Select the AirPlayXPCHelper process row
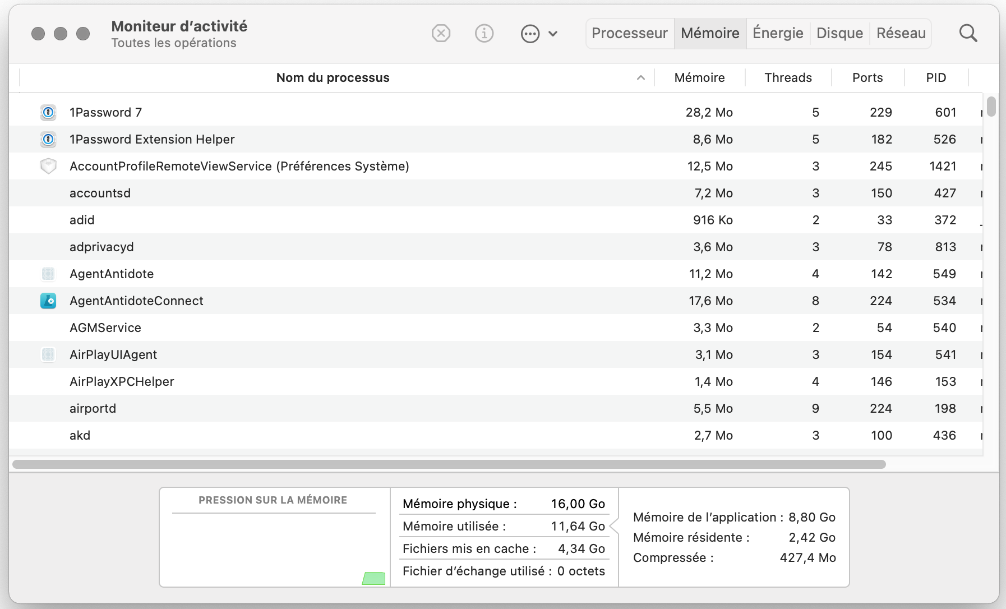Viewport: 1006px width, 609px height. [496, 382]
